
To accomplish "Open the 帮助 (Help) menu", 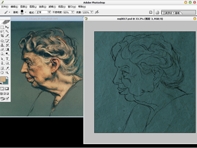I will [82, 7].
